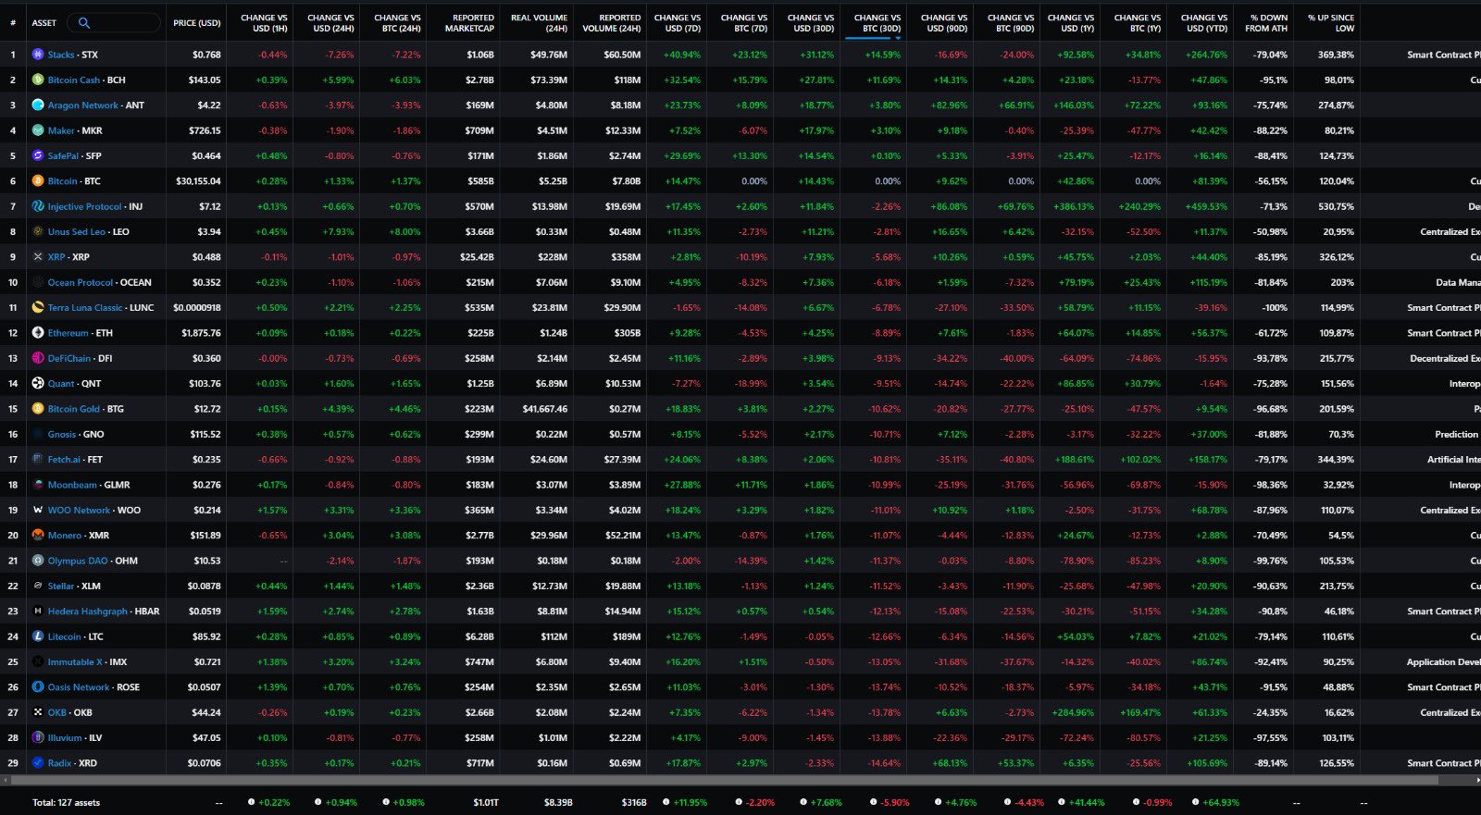The height and width of the screenshot is (815, 1481).
Task: Click the Radix XRD coin logo
Action: (38, 763)
